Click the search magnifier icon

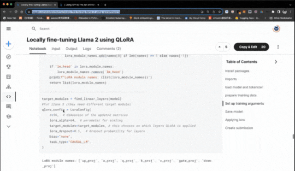click(x=34, y=29)
